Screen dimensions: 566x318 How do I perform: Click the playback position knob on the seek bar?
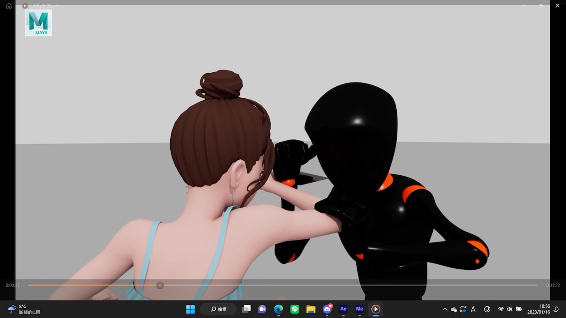[x=160, y=286]
